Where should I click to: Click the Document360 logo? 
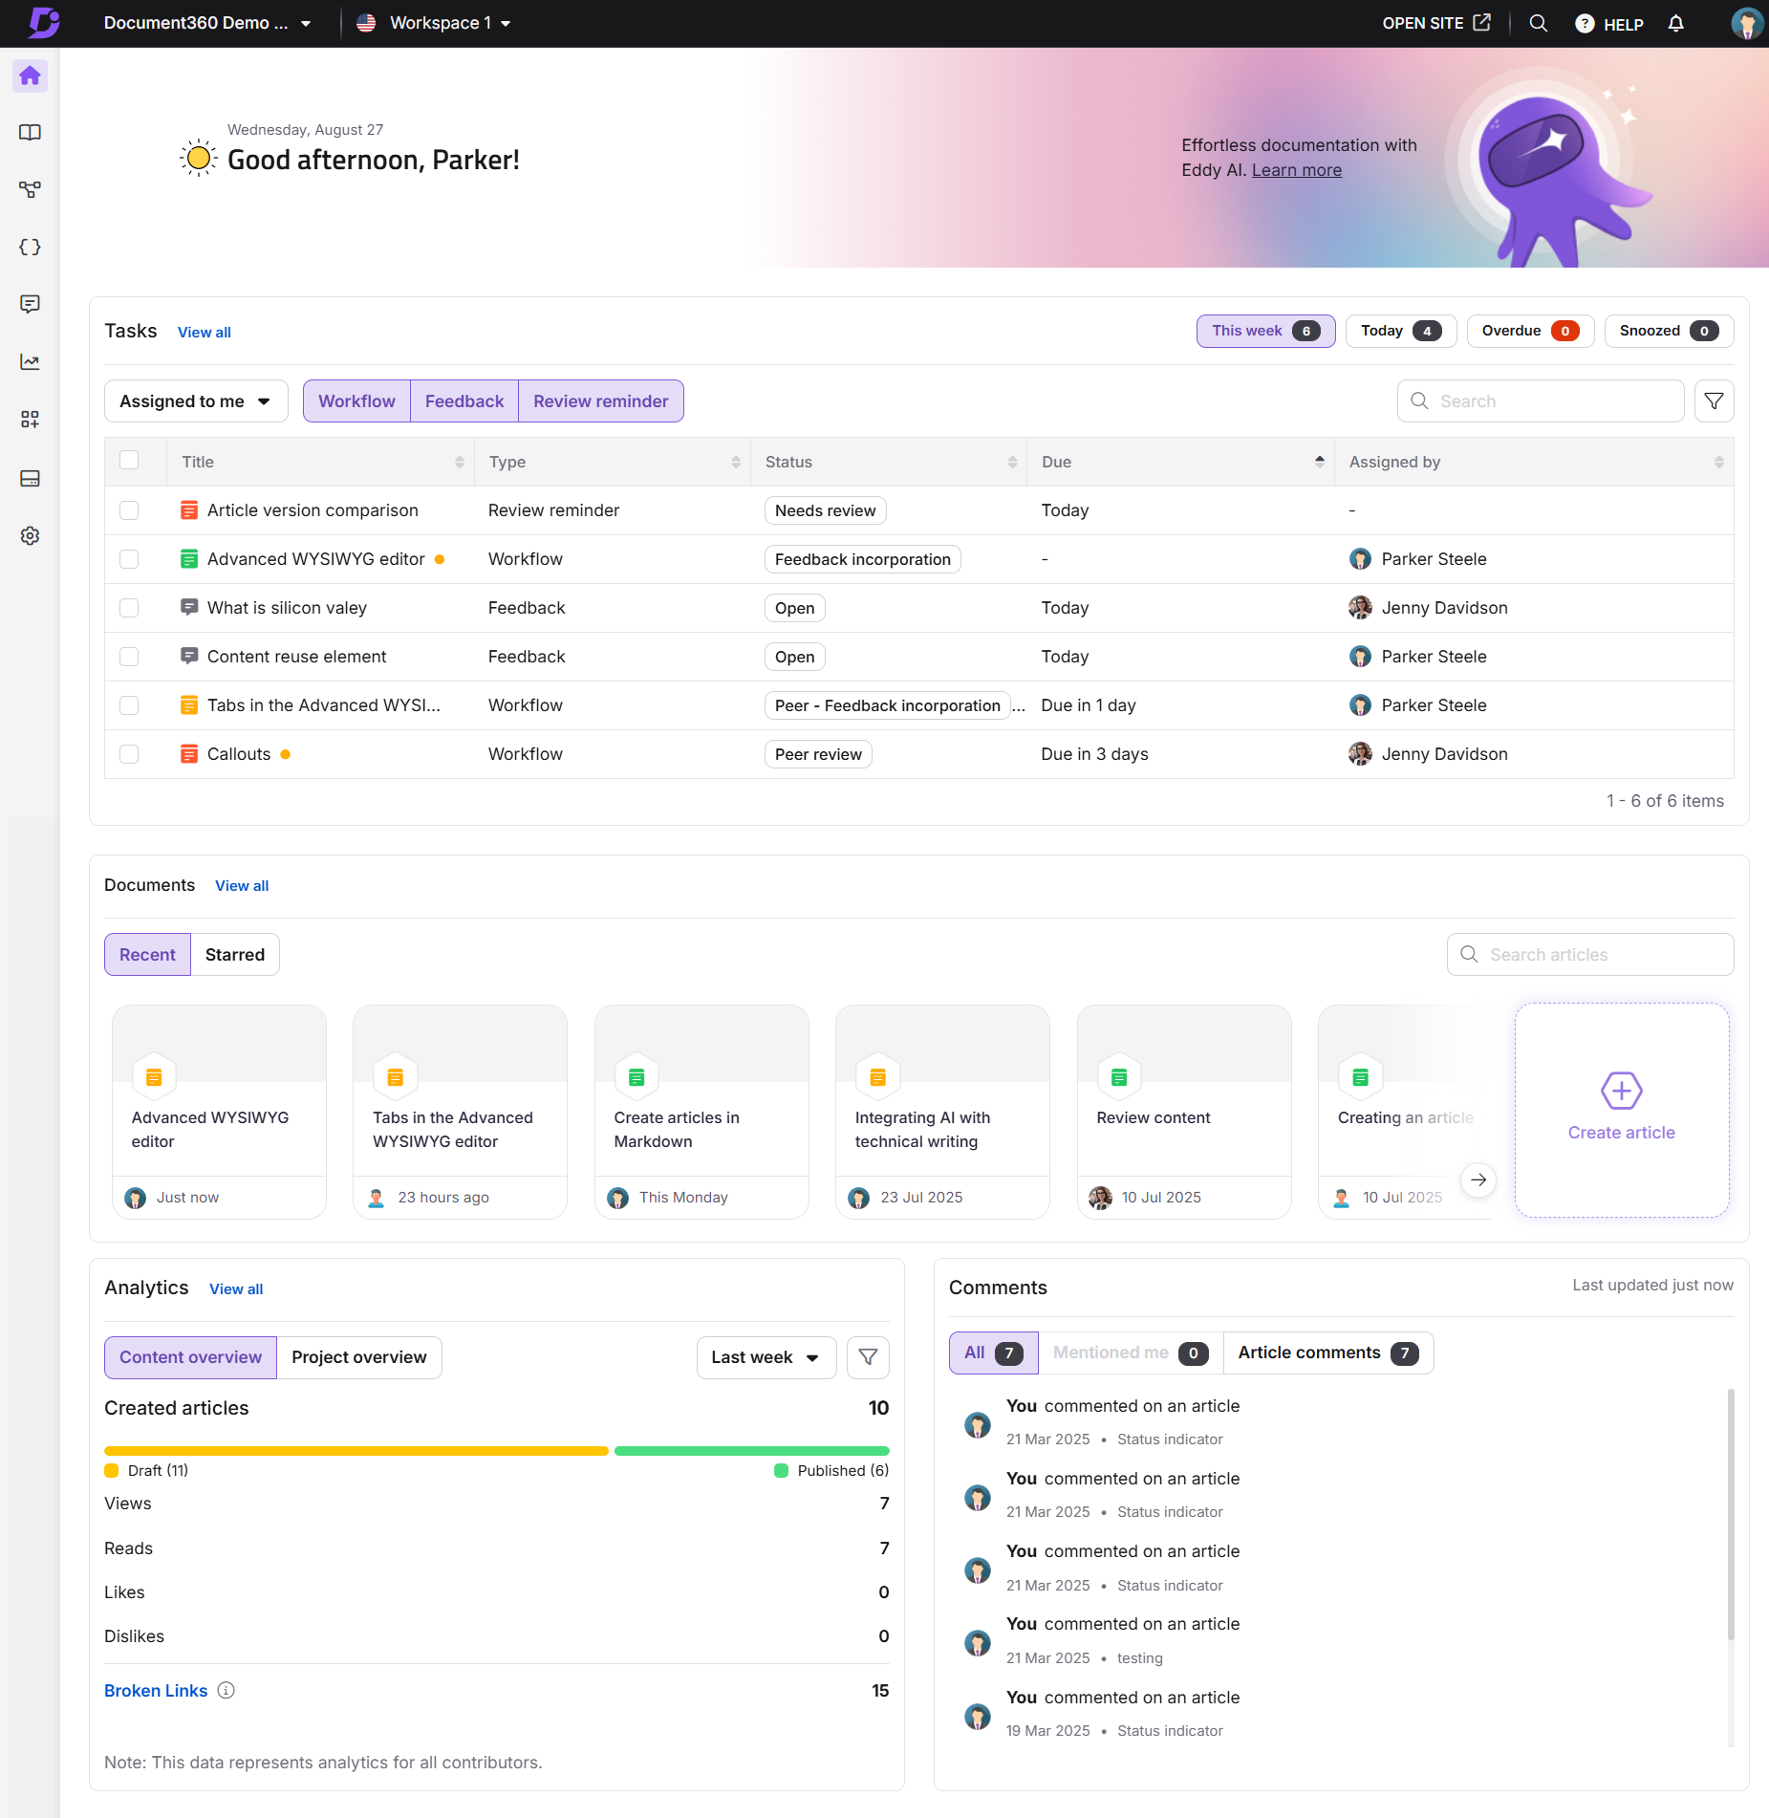pos(43,22)
